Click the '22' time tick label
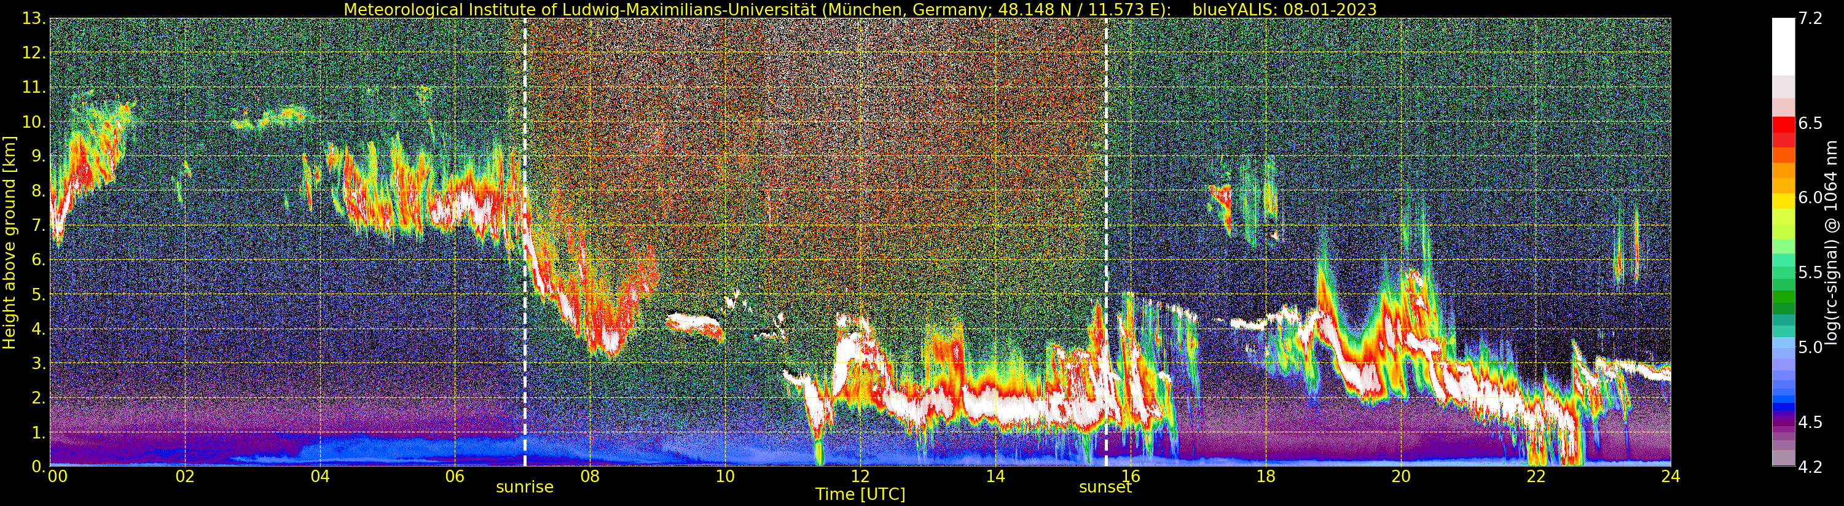 [x=1536, y=477]
